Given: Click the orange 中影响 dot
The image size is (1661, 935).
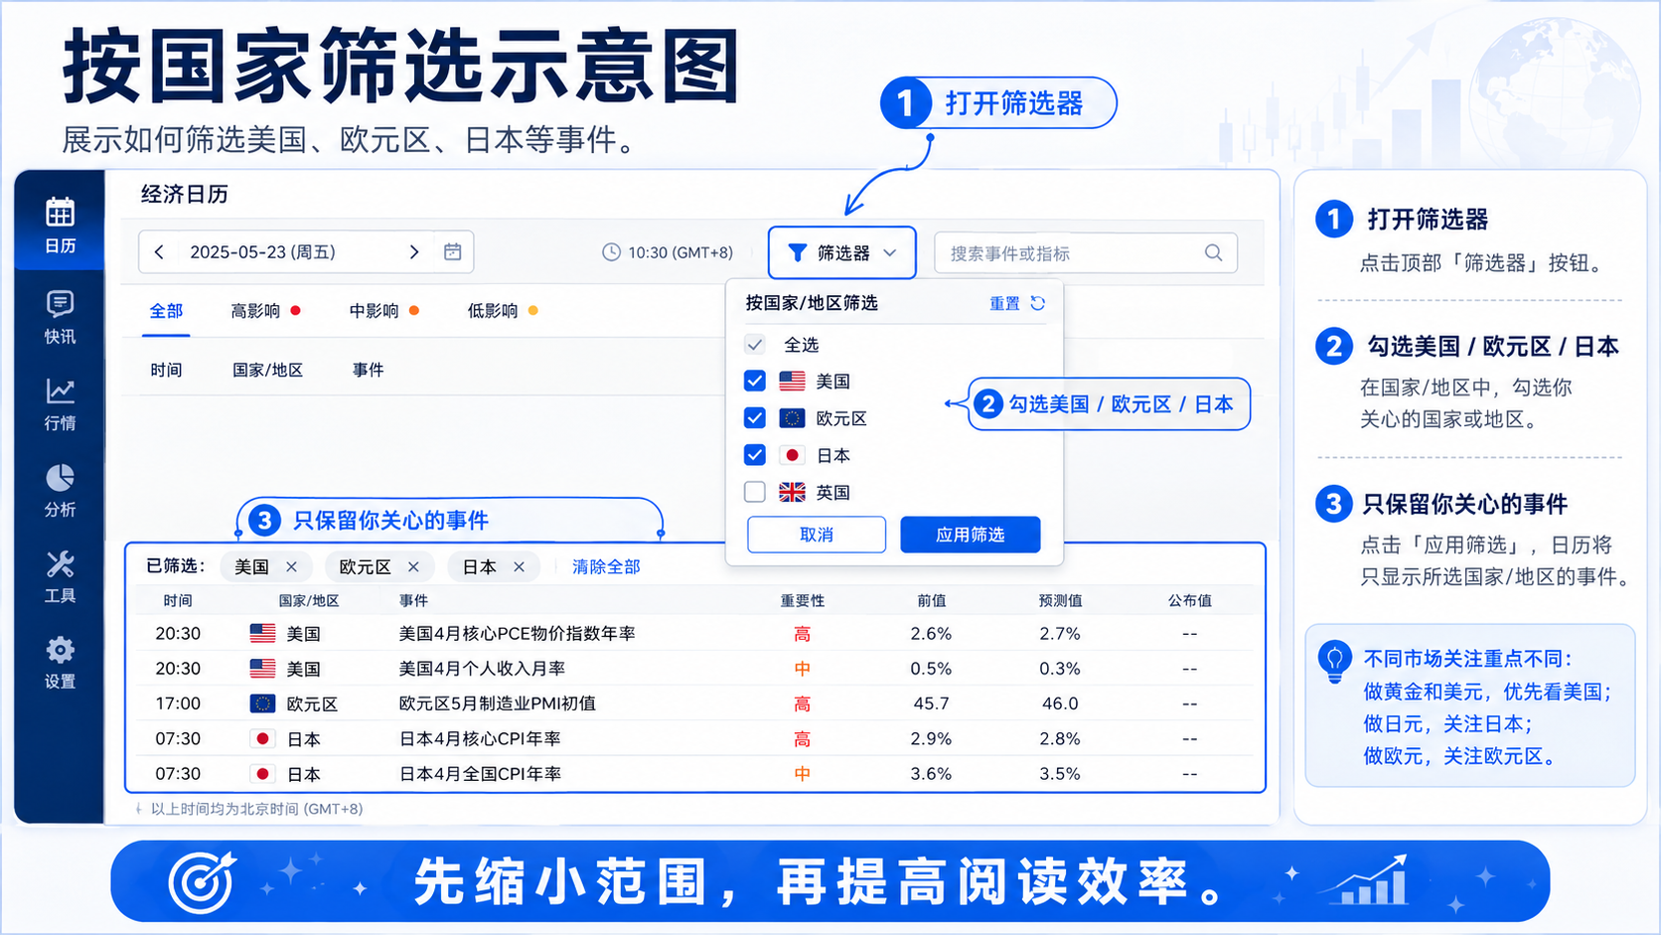Looking at the screenshot, I should [x=414, y=311].
